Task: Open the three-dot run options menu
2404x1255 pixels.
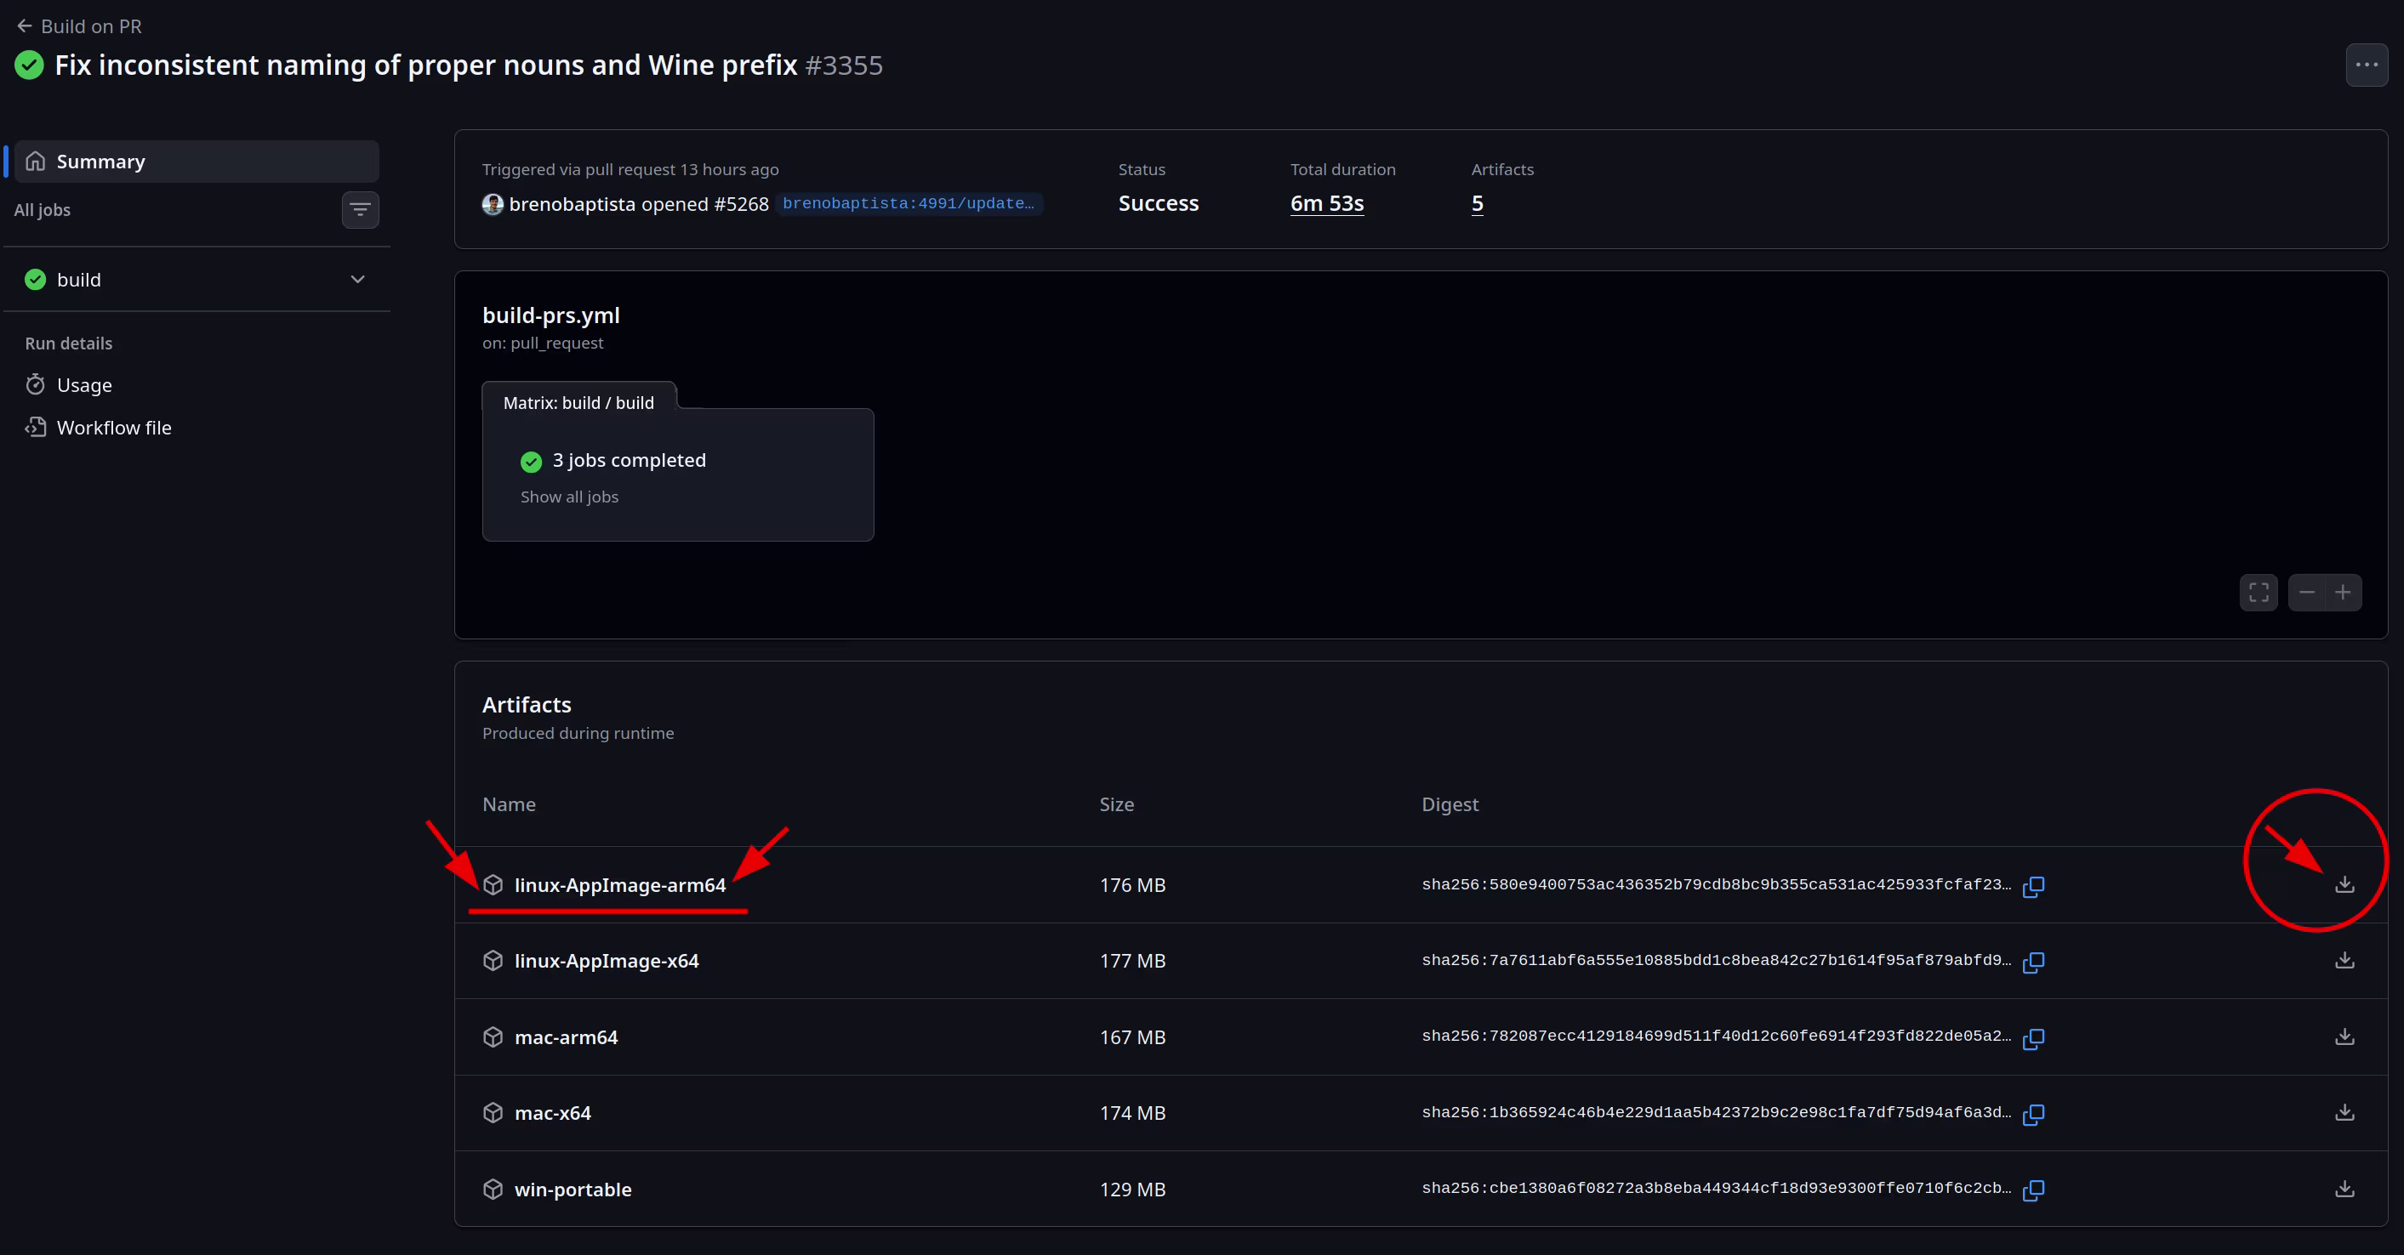Action: [x=2366, y=65]
